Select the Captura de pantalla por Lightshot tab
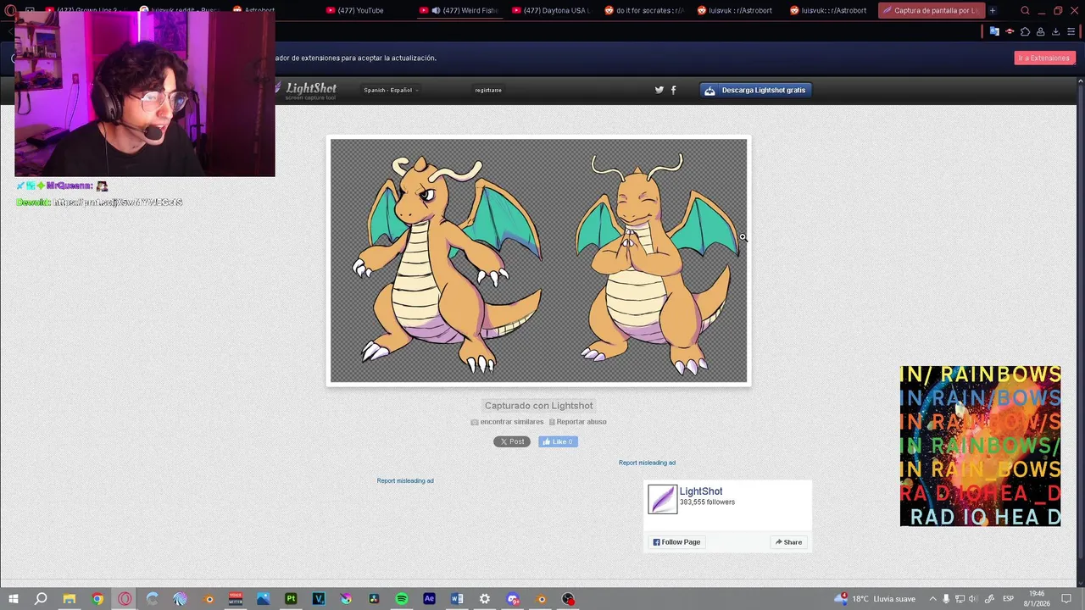This screenshot has height=610, width=1085. point(931,11)
